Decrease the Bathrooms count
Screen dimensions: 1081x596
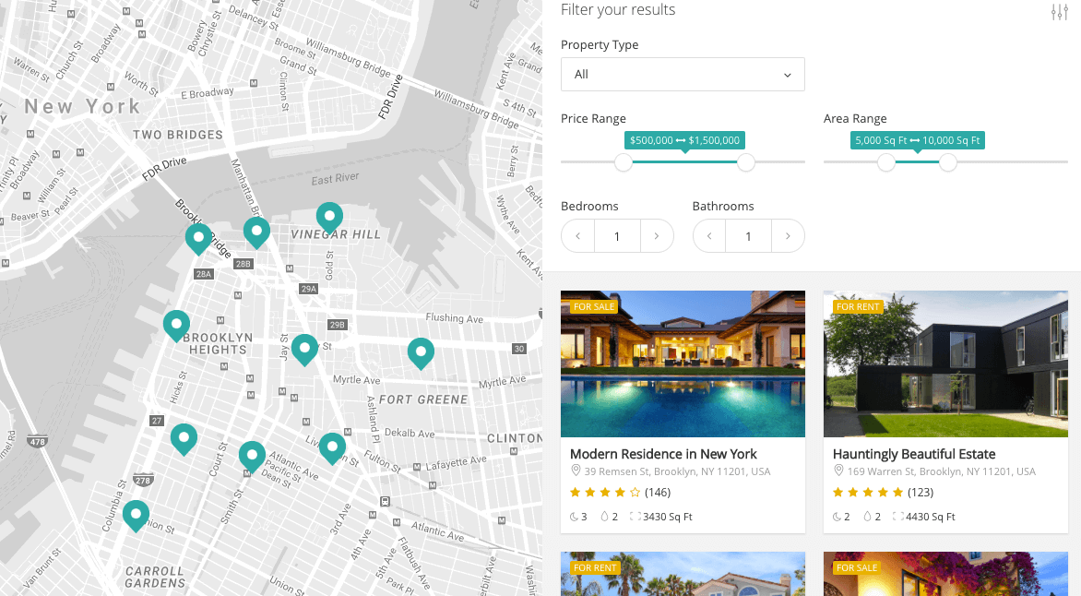(x=709, y=236)
